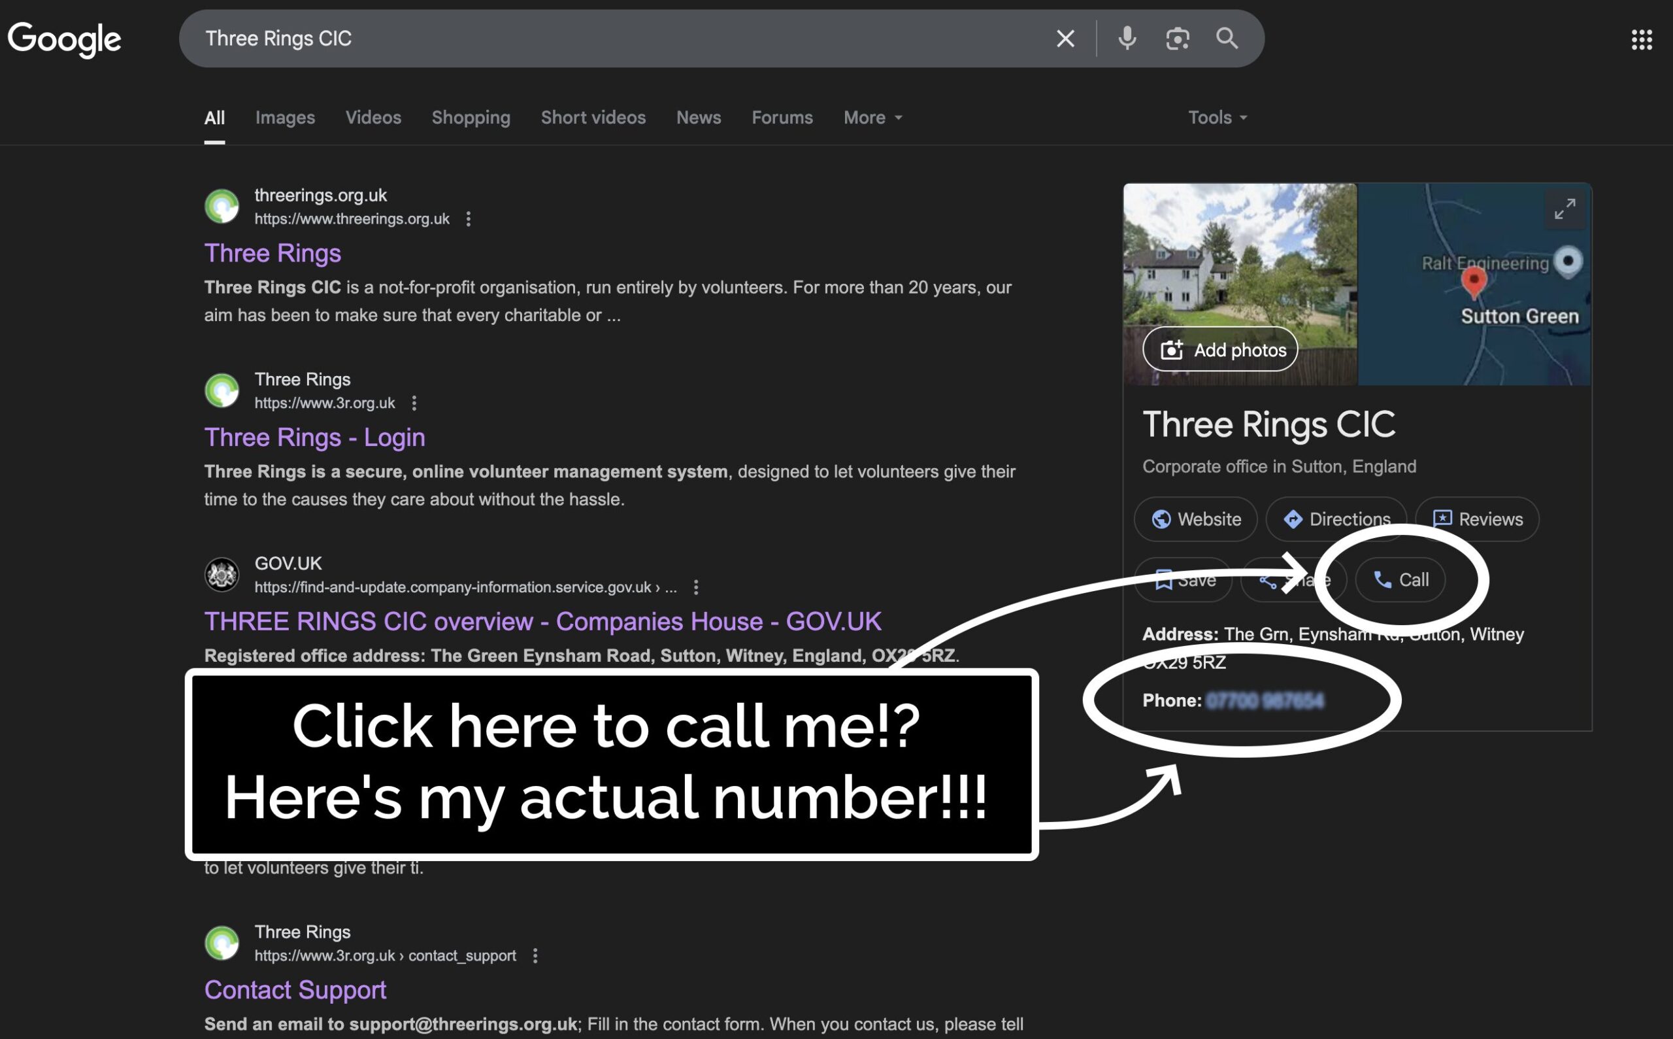The height and width of the screenshot is (1039, 1673).
Task: Clear the search box text
Action: point(1065,39)
